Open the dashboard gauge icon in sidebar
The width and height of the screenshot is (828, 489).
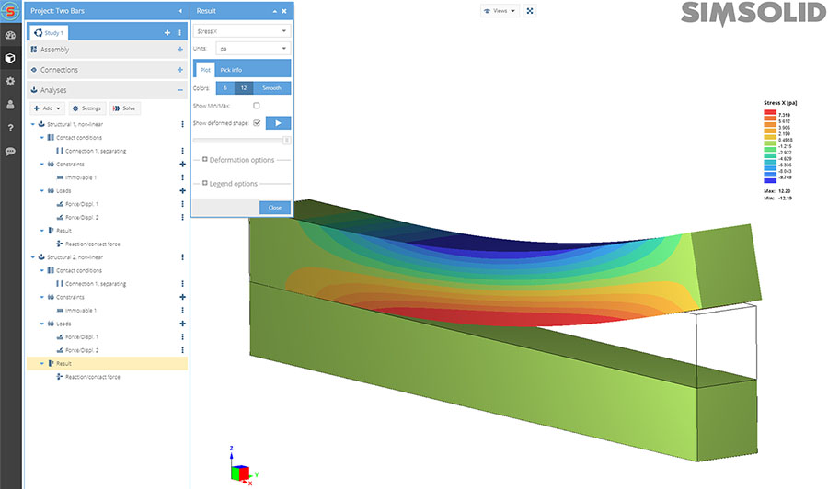[10, 35]
